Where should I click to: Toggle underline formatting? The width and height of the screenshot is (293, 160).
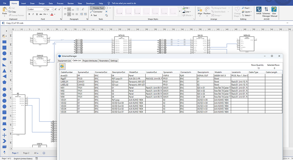point(37,14)
